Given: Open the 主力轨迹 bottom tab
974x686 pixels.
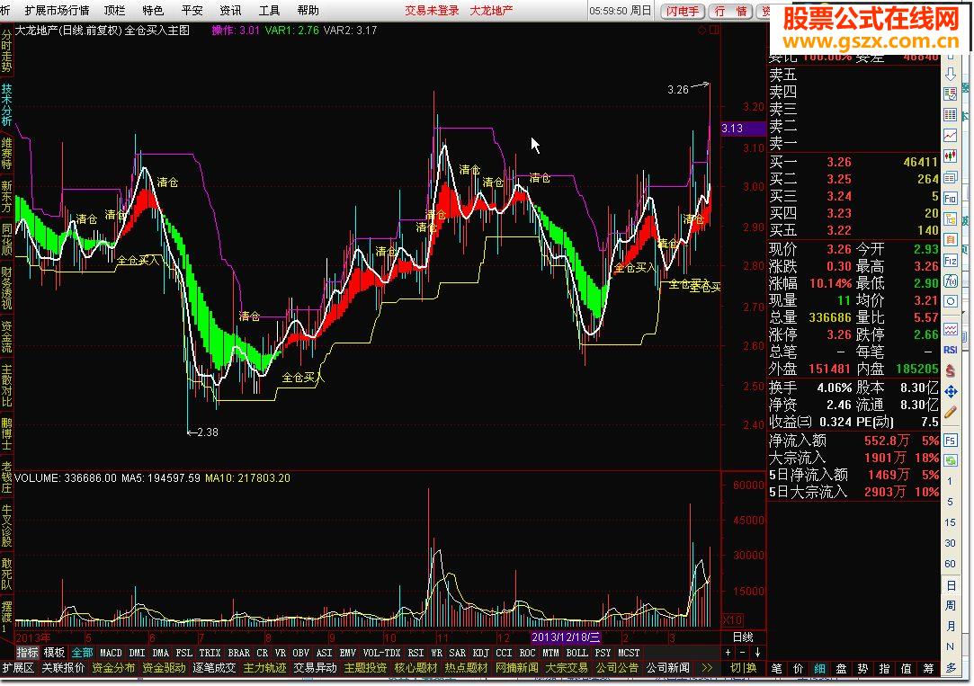Looking at the screenshot, I should (x=264, y=668).
